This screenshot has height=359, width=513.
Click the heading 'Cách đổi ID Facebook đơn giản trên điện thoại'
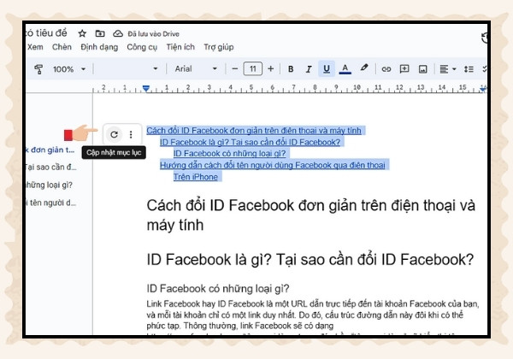coord(310,215)
